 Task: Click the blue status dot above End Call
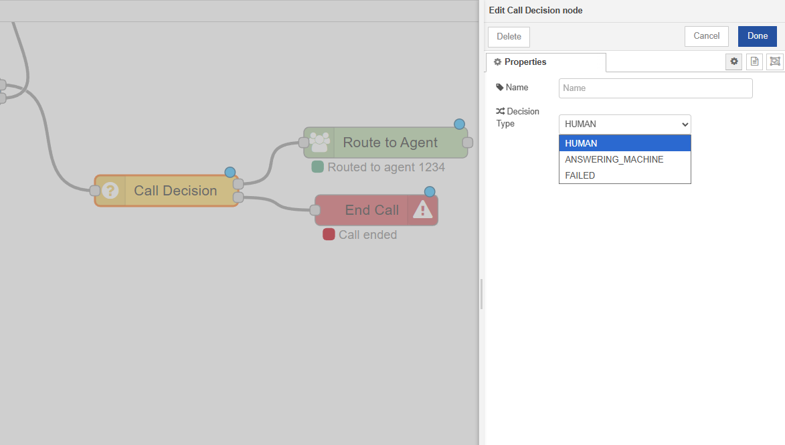point(430,191)
